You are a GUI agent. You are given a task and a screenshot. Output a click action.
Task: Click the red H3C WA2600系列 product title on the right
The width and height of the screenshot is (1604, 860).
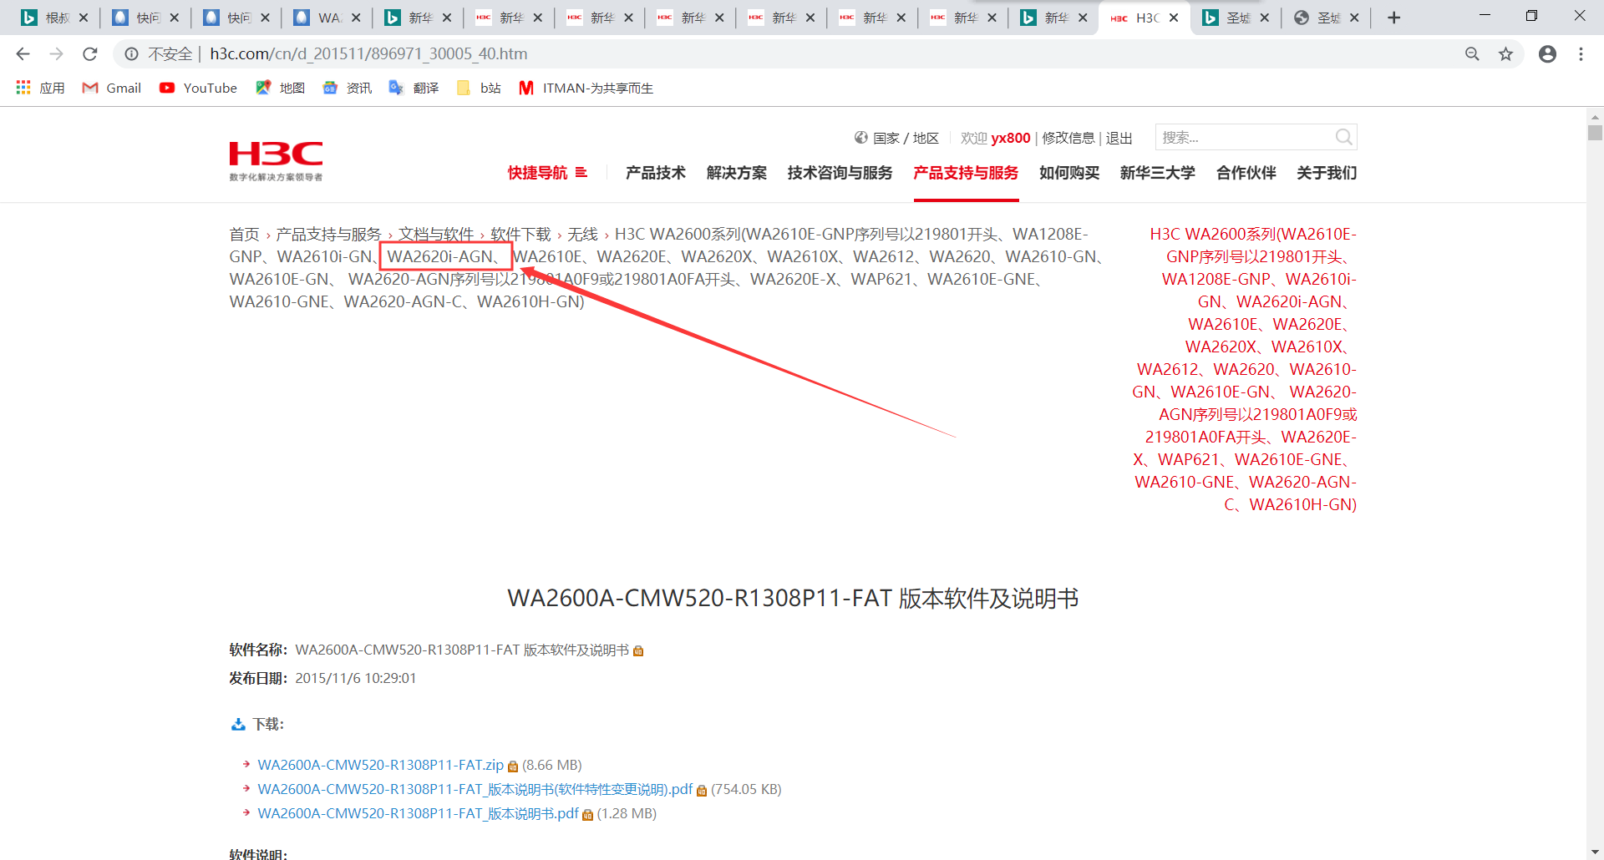1245,369
